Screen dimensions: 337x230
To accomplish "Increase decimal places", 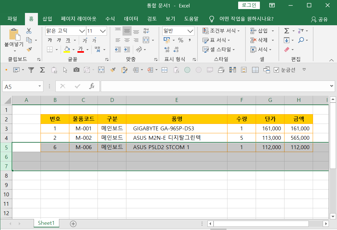I will click(x=167, y=49).
